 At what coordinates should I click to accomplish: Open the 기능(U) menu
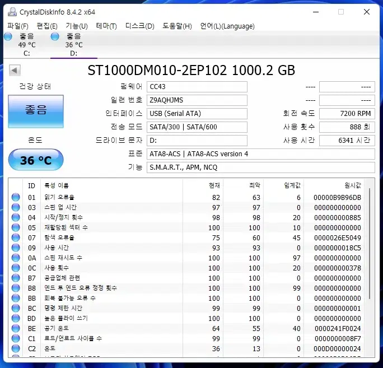click(x=77, y=26)
